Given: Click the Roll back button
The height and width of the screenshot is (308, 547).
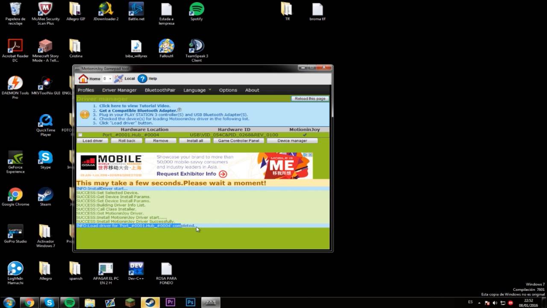Looking at the screenshot, I should 127,140.
